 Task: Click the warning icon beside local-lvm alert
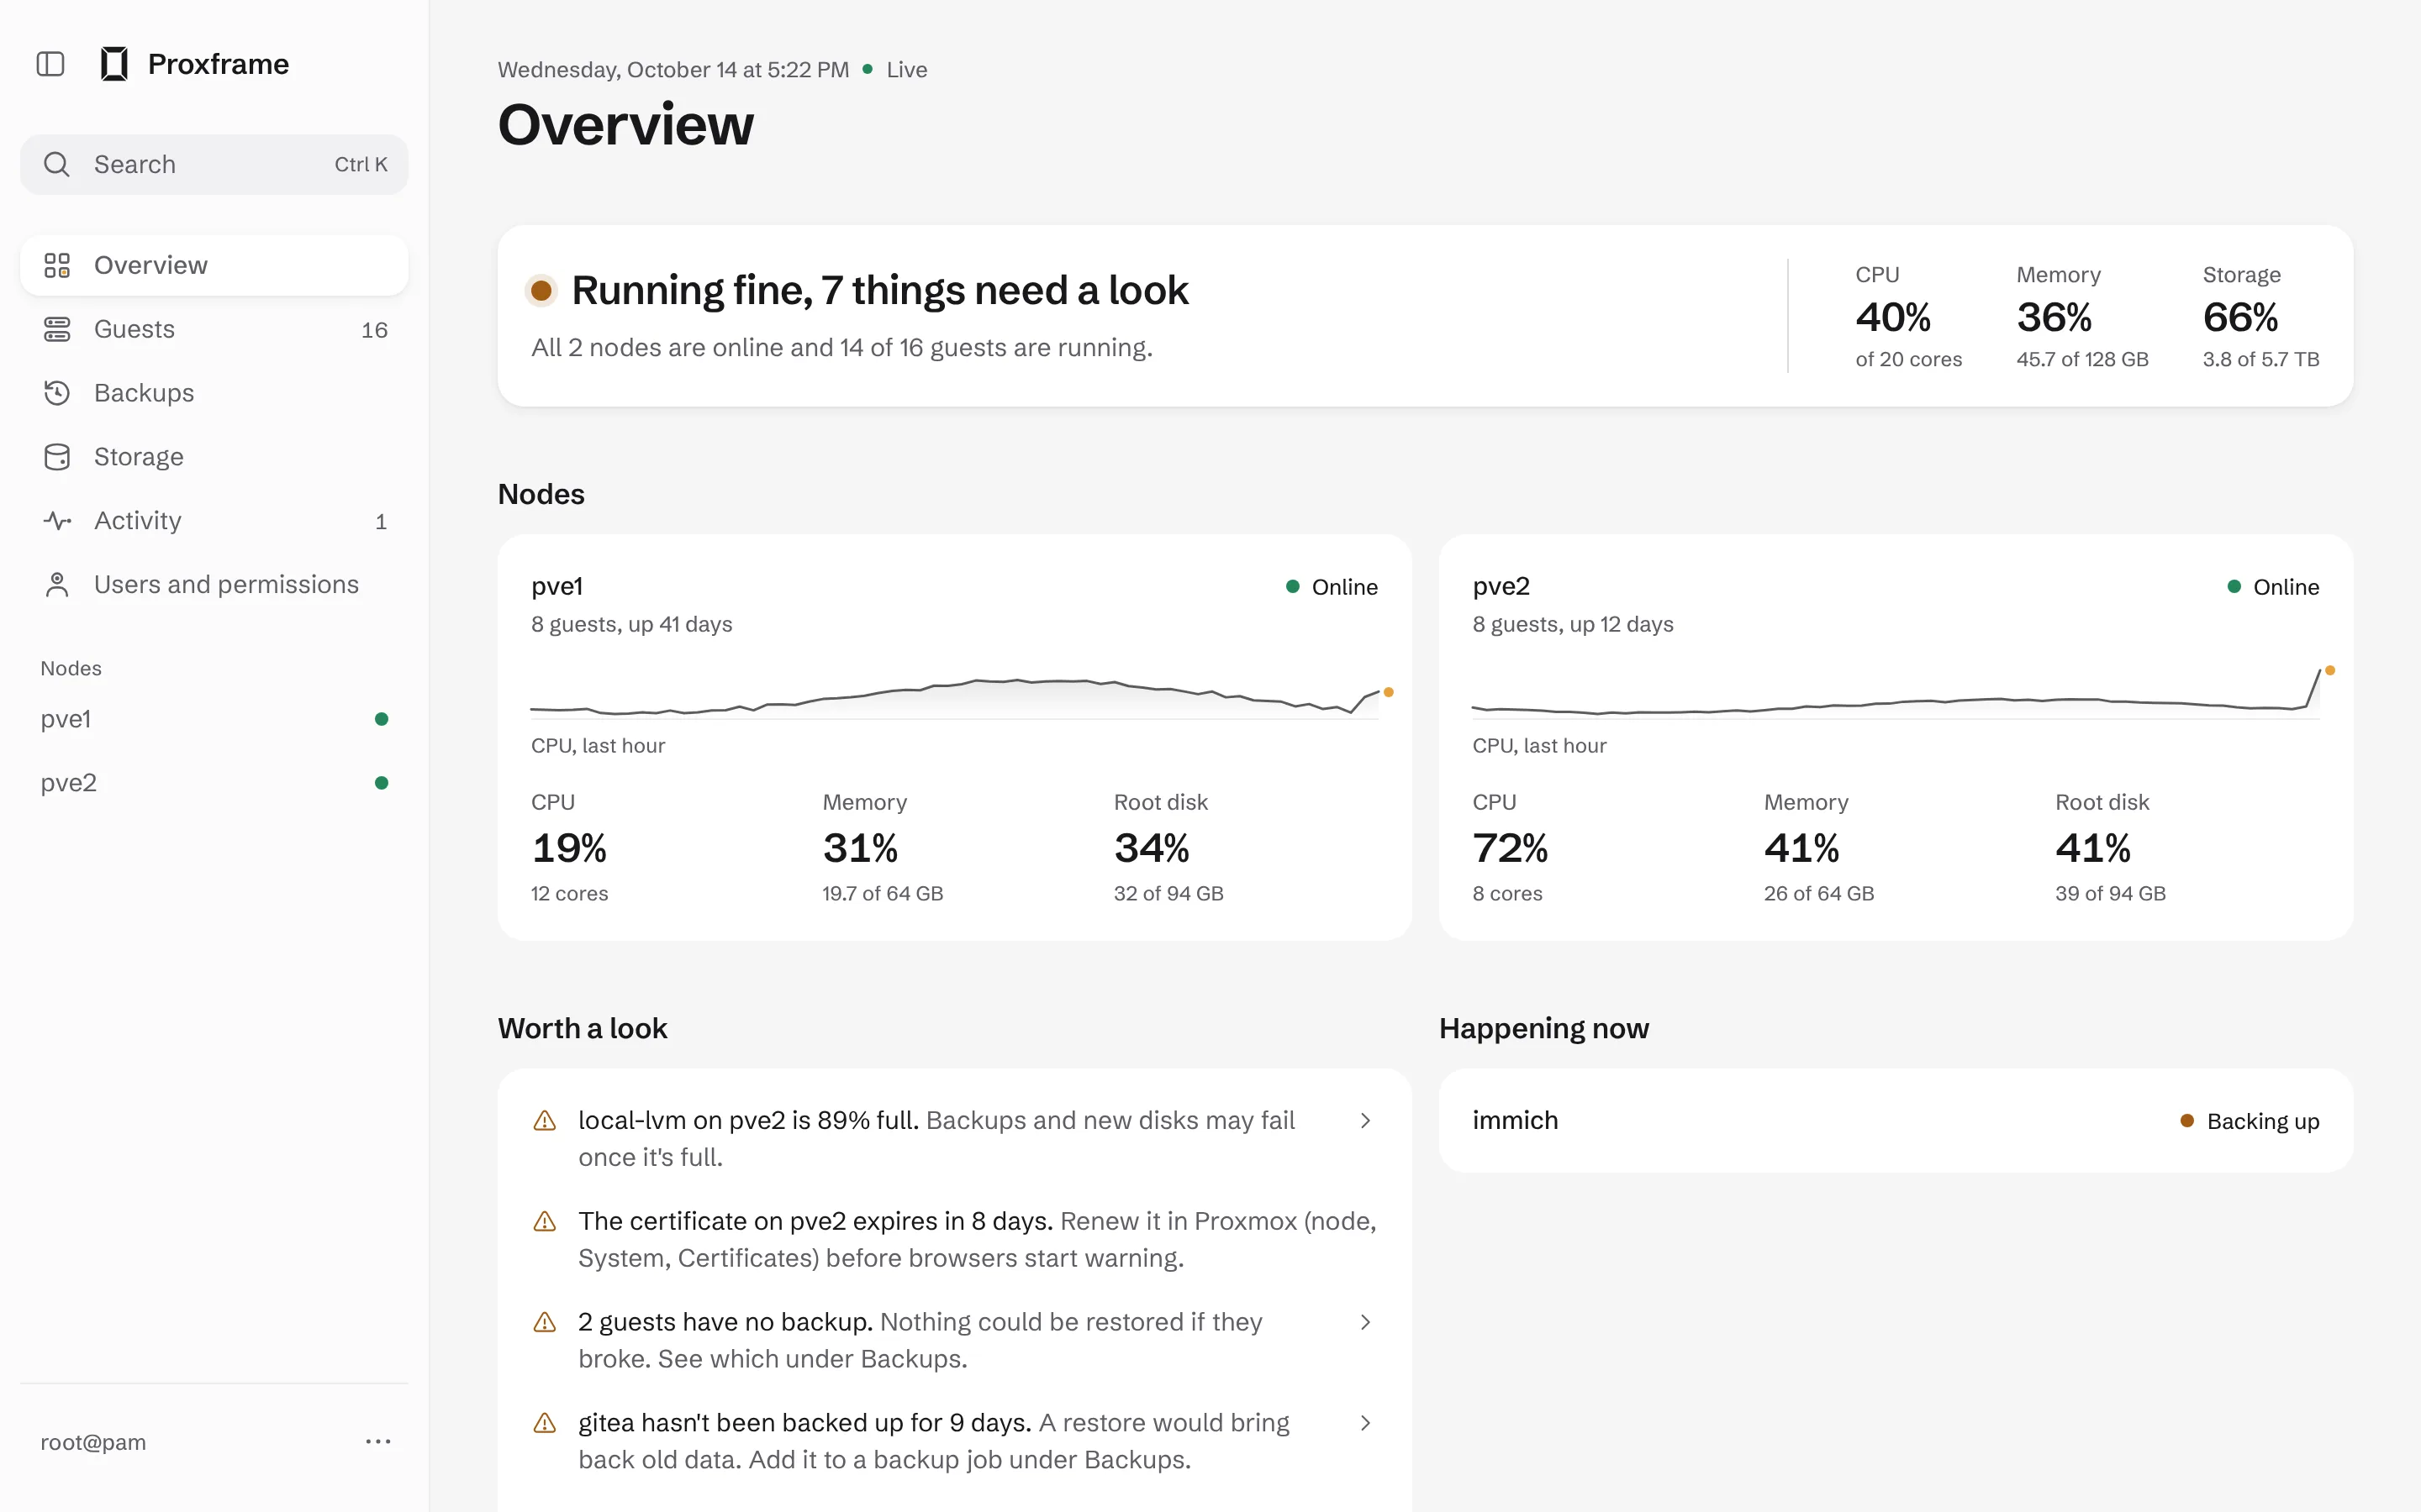click(544, 1121)
